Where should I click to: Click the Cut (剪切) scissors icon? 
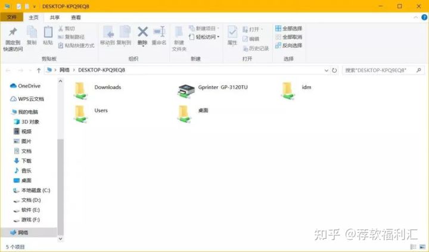coord(61,28)
